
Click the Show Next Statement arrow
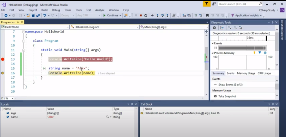(152, 15)
